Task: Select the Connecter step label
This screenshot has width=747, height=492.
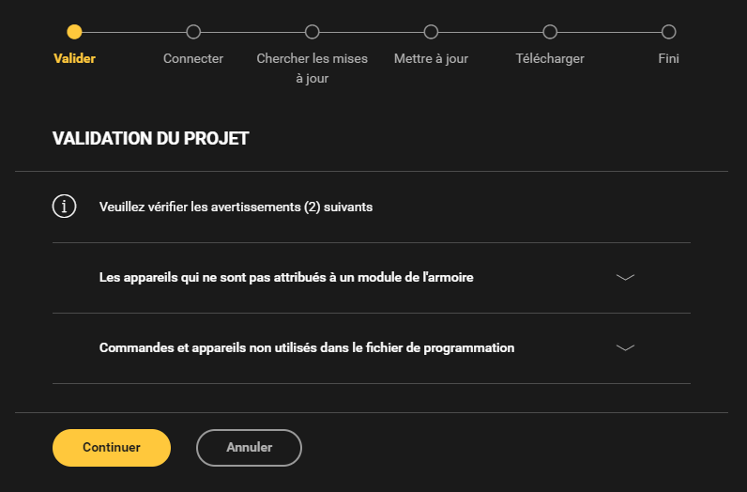Action: coord(193,59)
